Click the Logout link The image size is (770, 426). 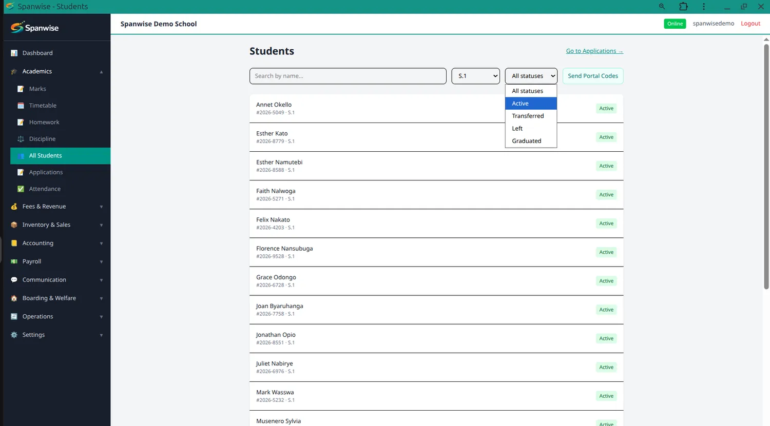pos(750,24)
